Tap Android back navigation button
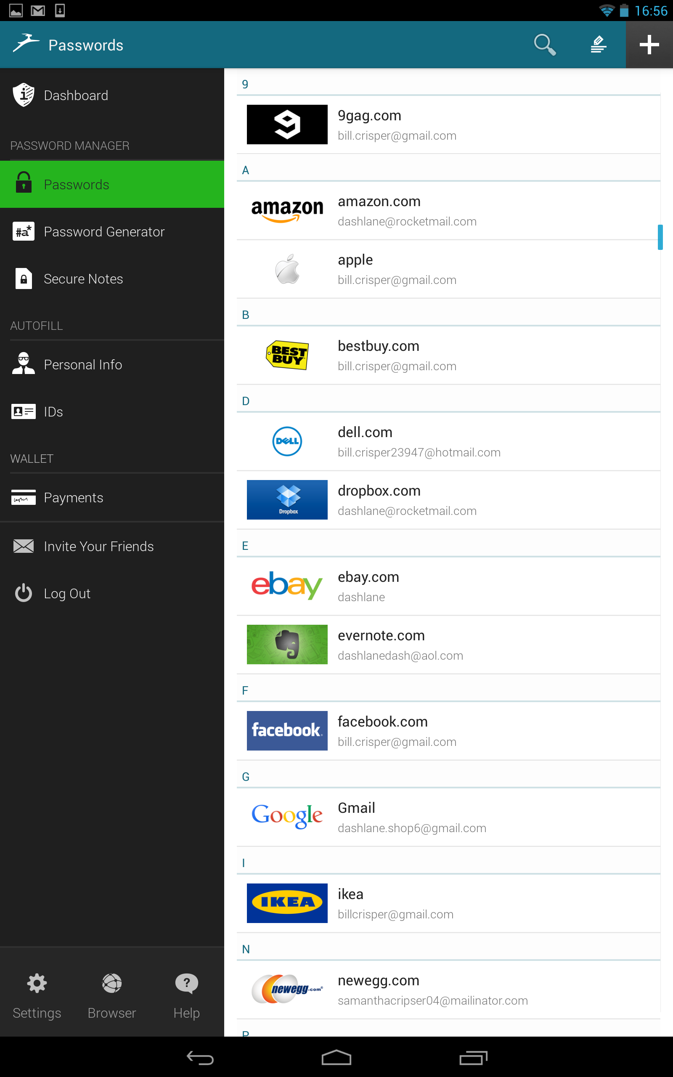The width and height of the screenshot is (673, 1077). pyautogui.click(x=200, y=1057)
